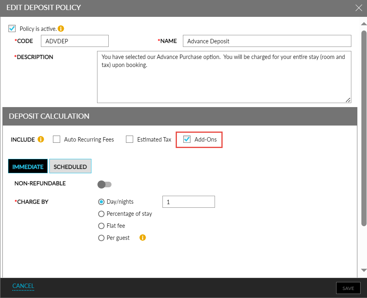This screenshot has height=298, width=367.
Task: Uncheck the Policy is active checkbox
Action: click(x=12, y=29)
